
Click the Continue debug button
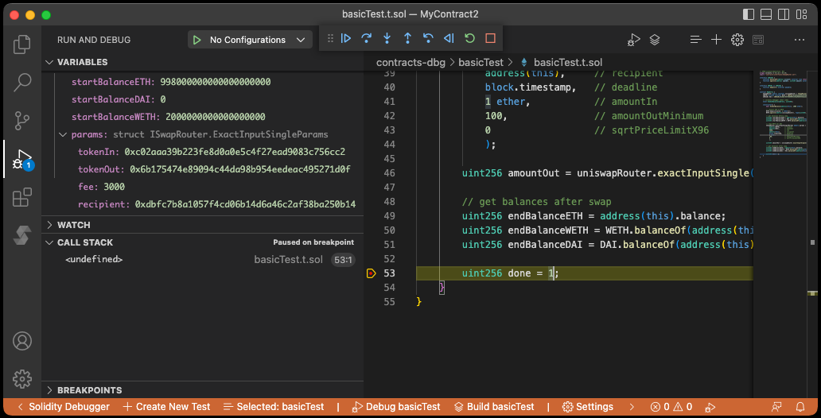(x=346, y=38)
